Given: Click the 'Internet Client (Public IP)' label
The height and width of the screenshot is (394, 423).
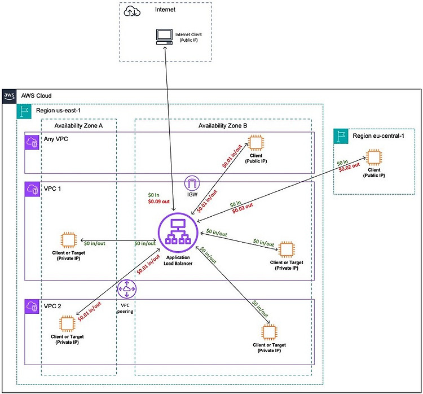Looking at the screenshot, I should coord(188,37).
